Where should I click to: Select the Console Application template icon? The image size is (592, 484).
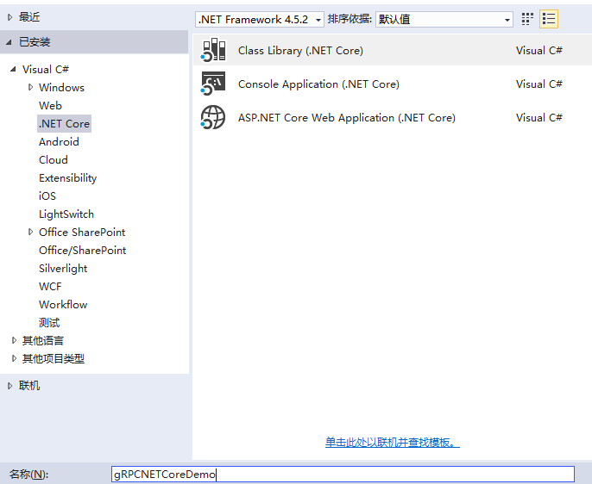[x=213, y=84]
